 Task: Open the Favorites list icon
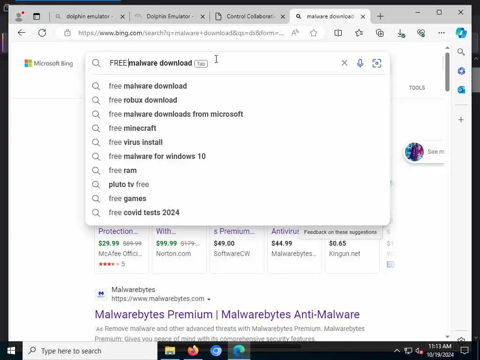359,33
